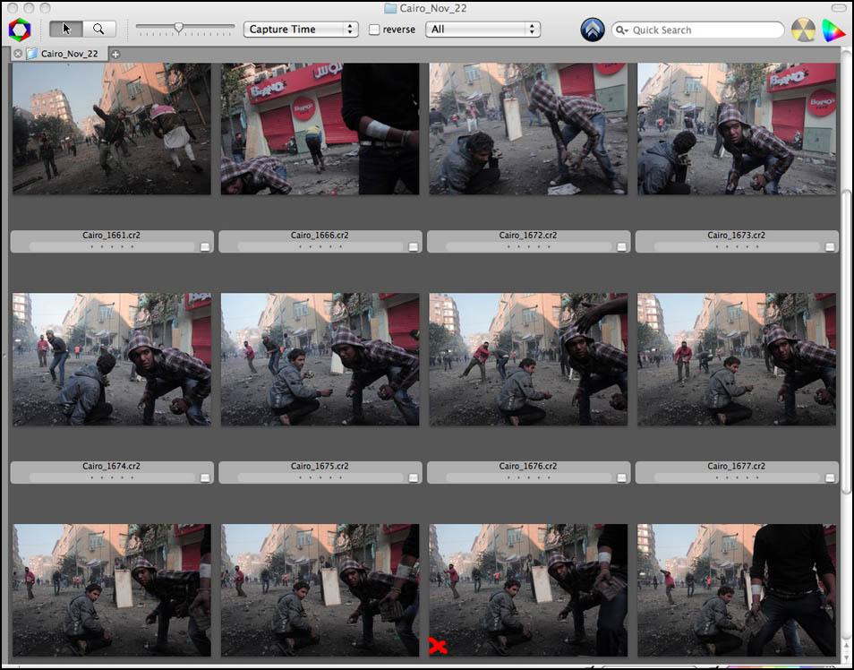This screenshot has width=854, height=670.
Task: Click the vertical scrollbar thumb
Action: coord(846,342)
